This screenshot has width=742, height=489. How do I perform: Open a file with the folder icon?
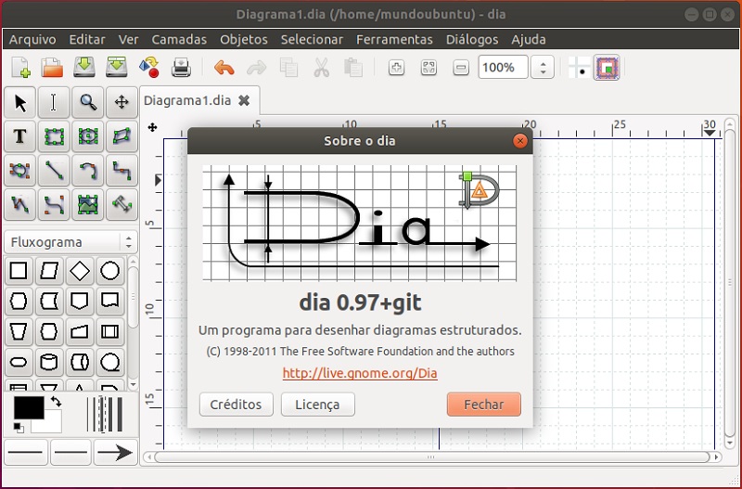point(52,67)
